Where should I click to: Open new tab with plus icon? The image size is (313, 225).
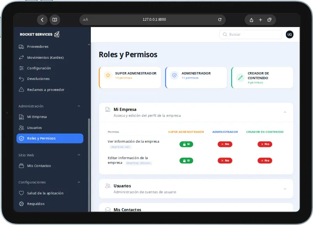point(260,20)
